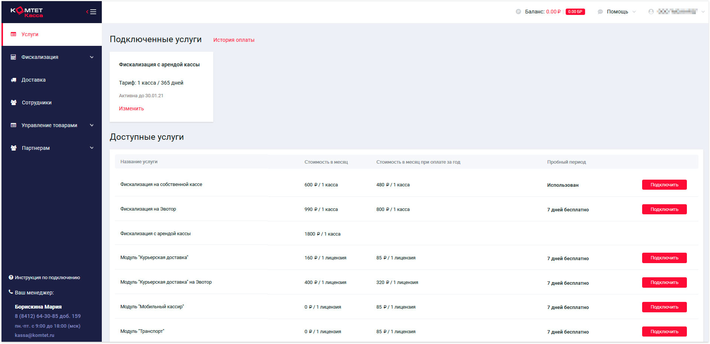Connect Модуль Курьерская доставка

coord(664,258)
